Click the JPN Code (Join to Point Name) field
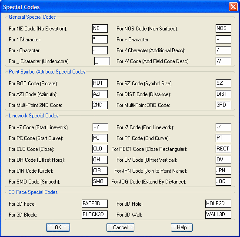 tap(223, 171)
